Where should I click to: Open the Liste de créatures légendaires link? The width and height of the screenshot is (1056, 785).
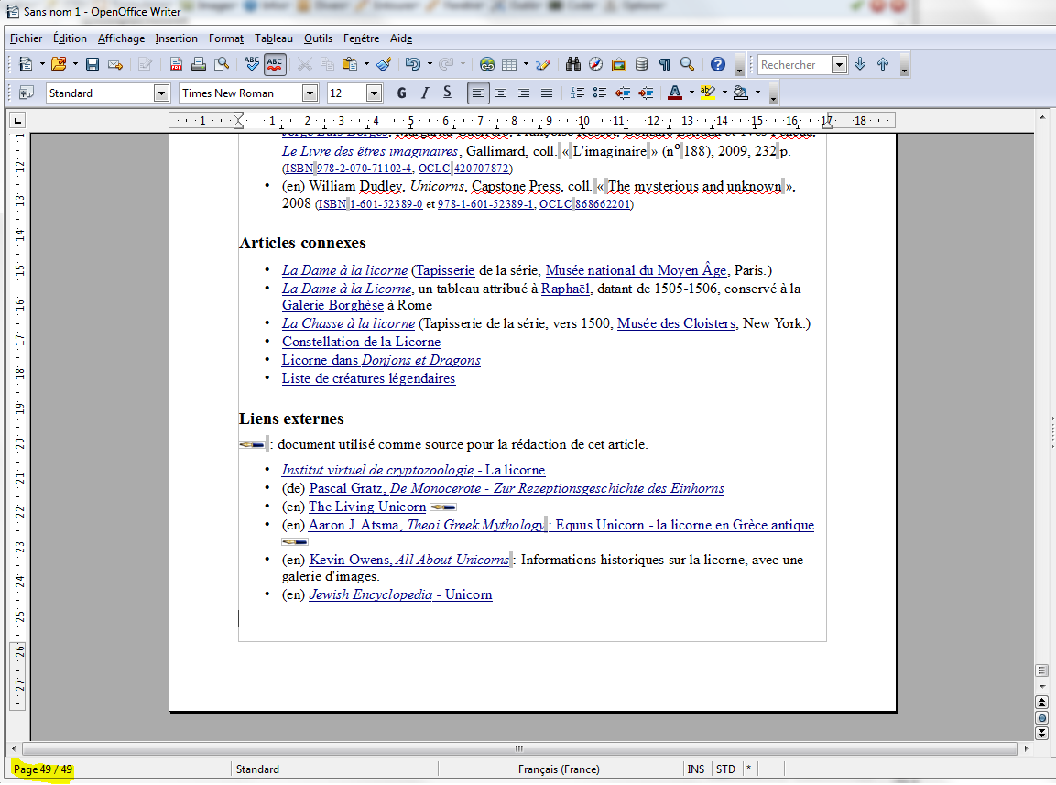click(x=368, y=378)
